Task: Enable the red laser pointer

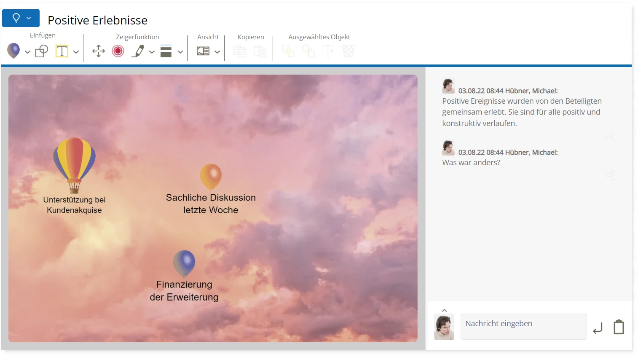Action: tap(118, 51)
